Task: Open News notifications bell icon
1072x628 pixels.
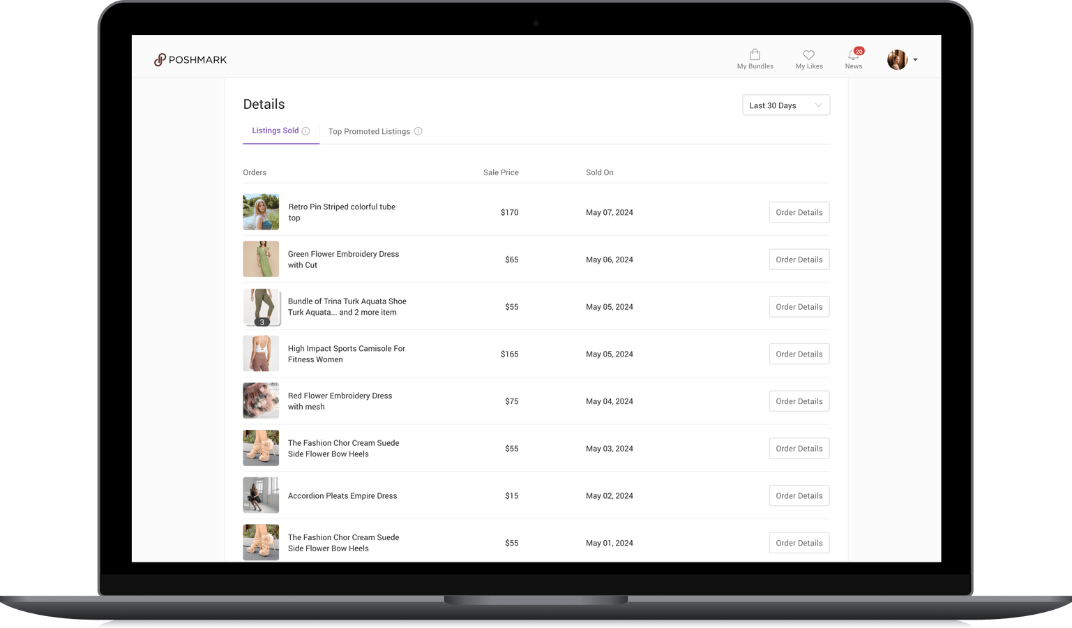Action: click(x=853, y=55)
